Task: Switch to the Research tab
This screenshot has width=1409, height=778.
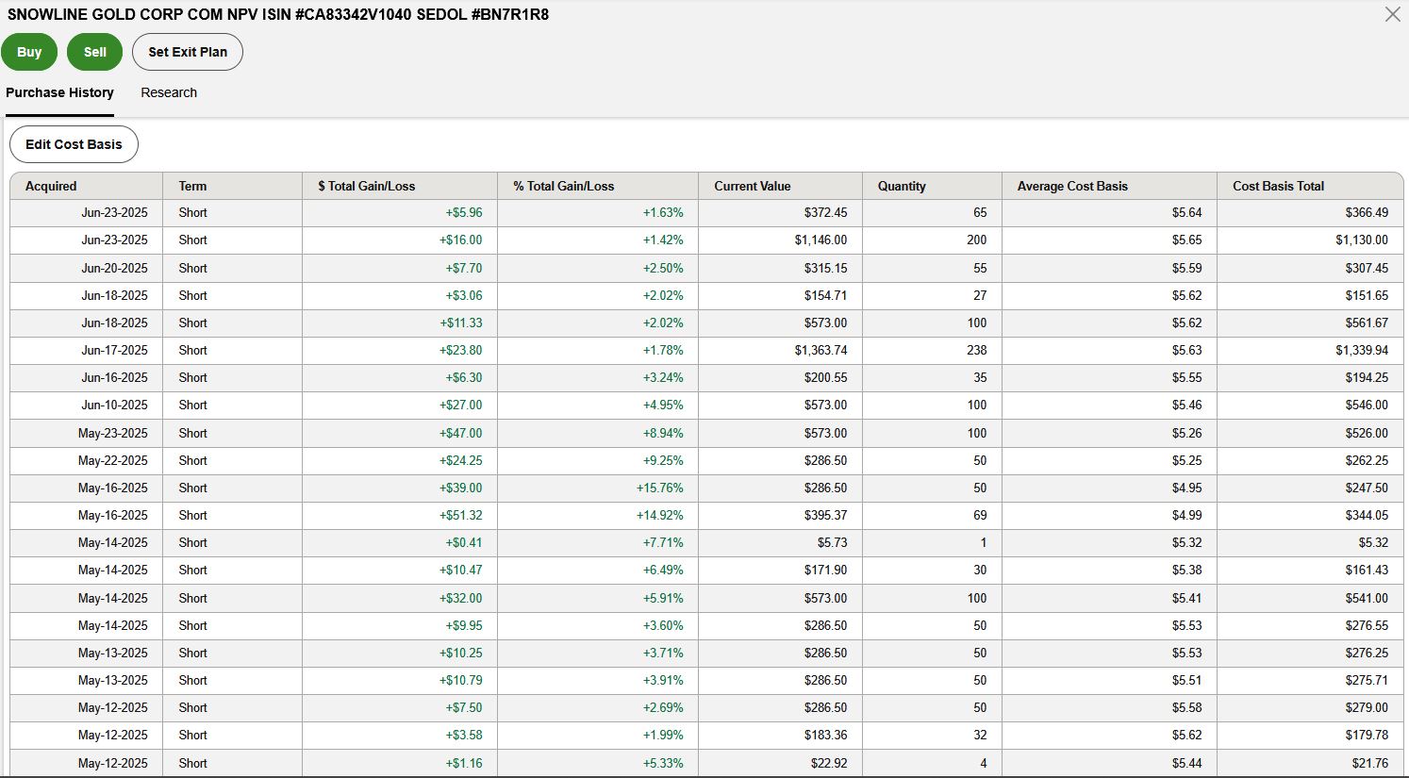Action: click(x=169, y=92)
